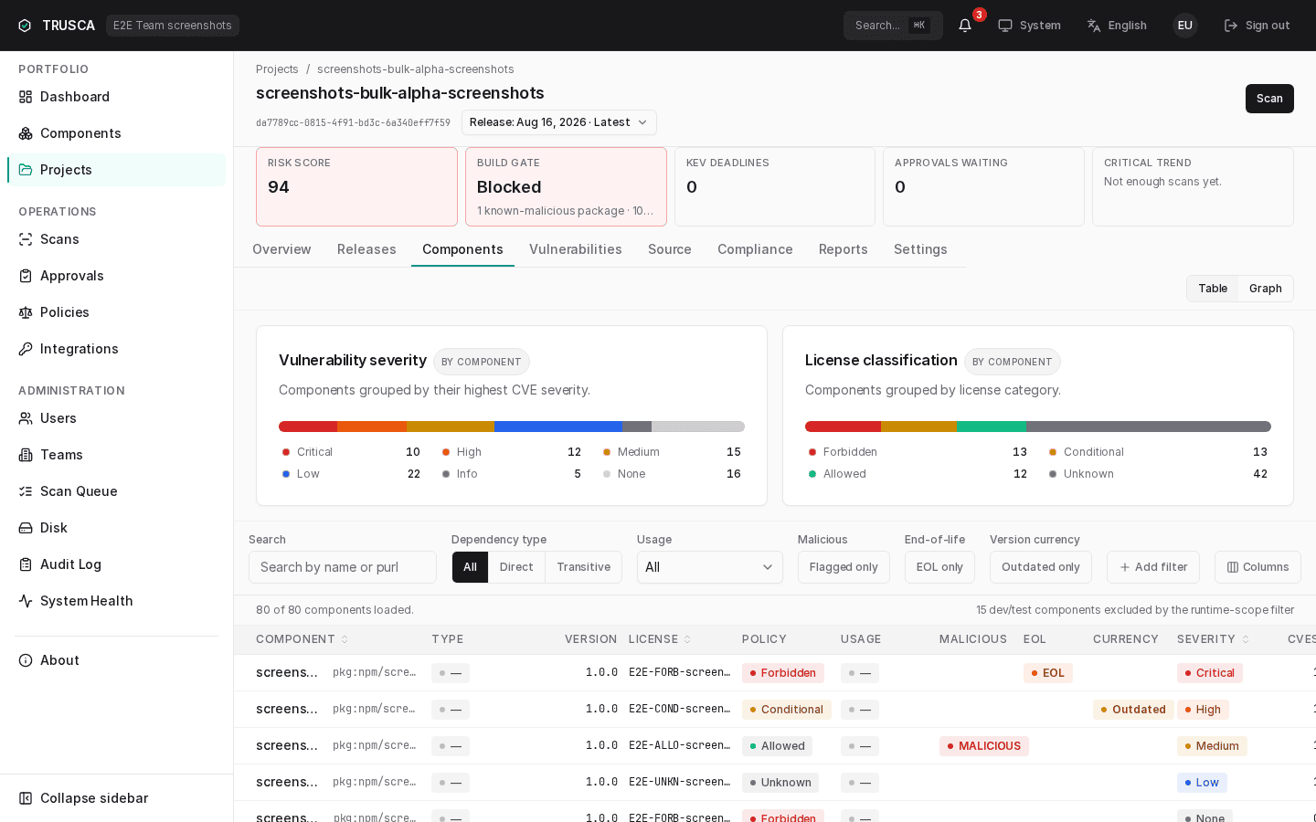
Task: Click the license classification distribution bar
Action: point(1038,427)
